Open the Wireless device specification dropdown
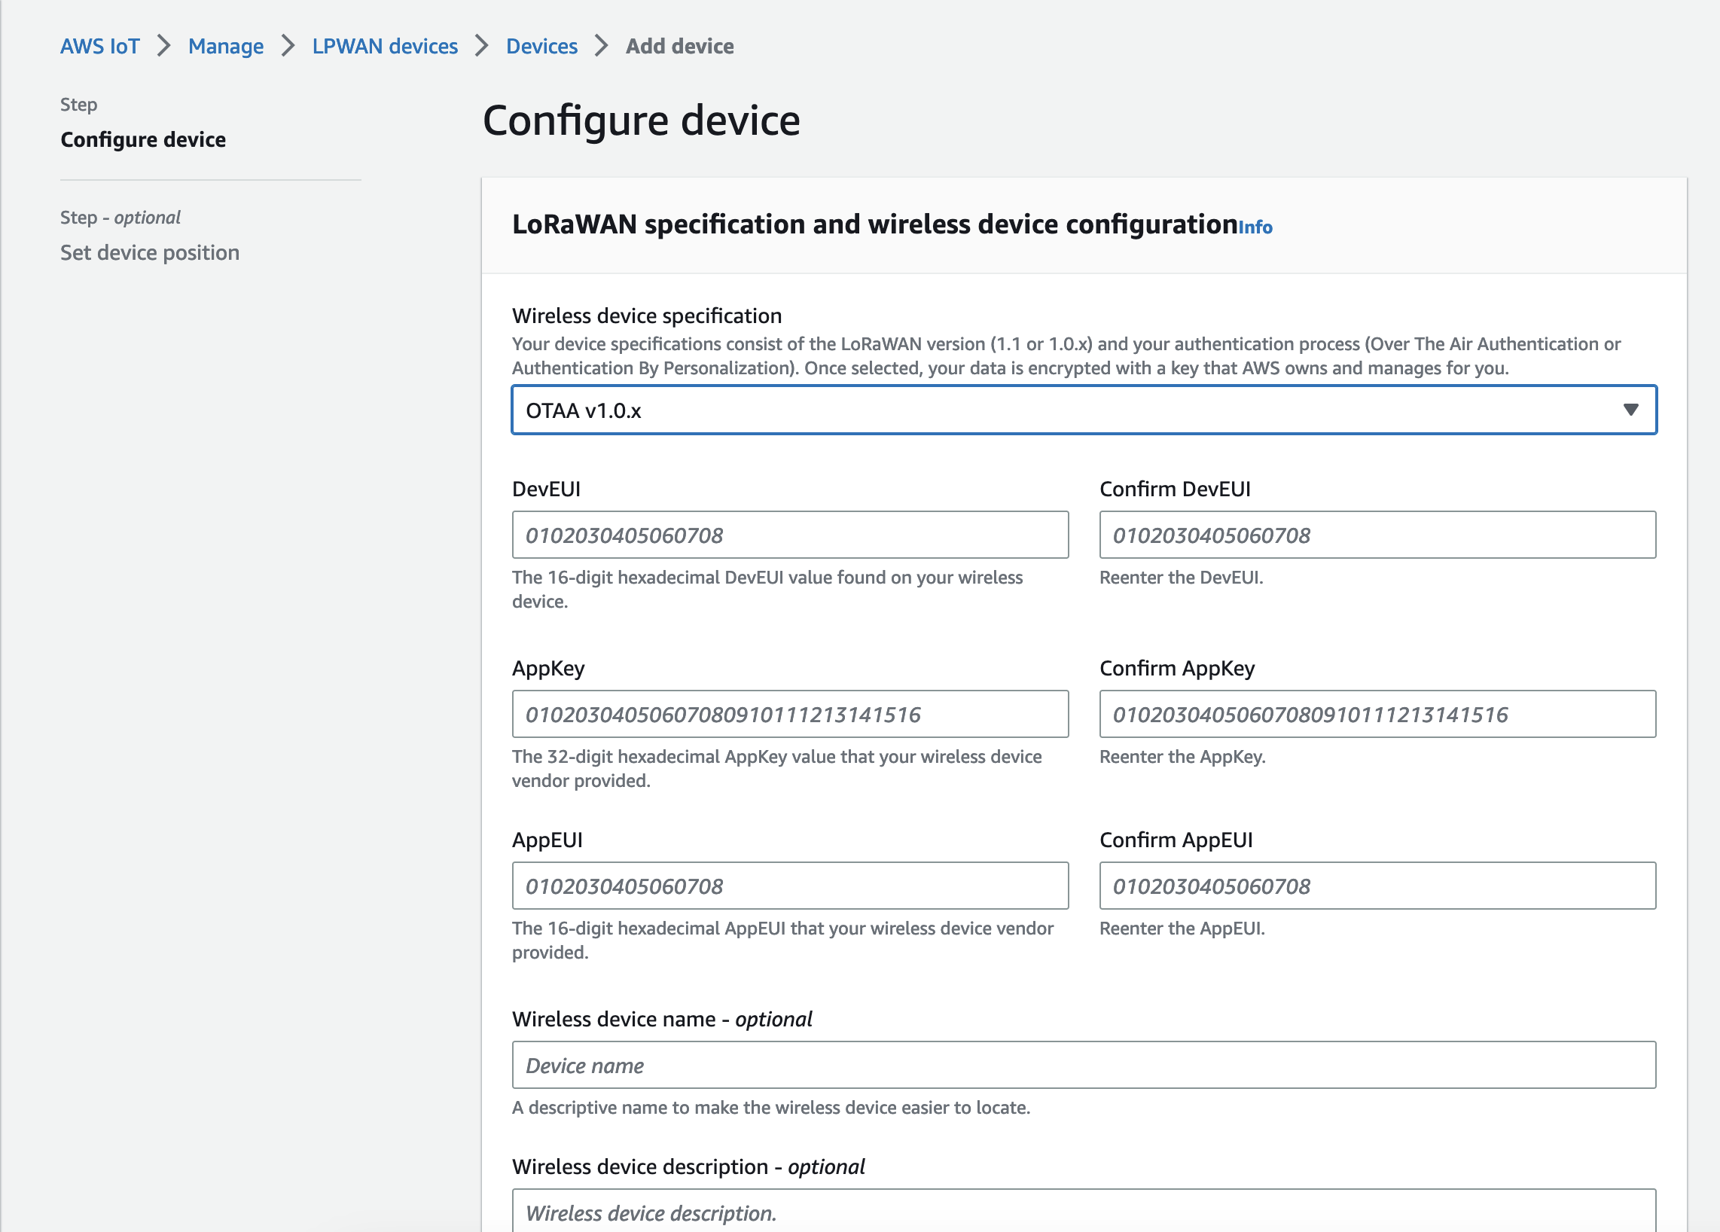 pos(1083,410)
